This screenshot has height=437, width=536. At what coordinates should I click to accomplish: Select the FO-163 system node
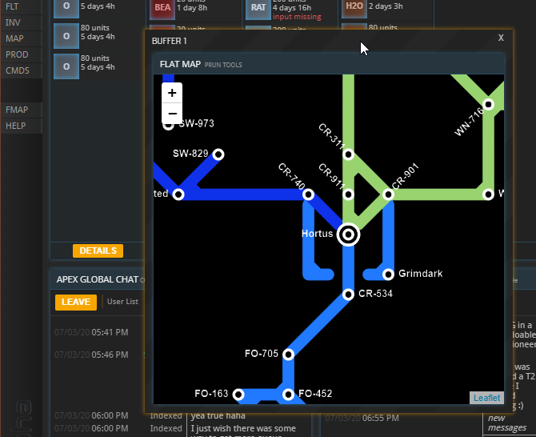point(238,395)
